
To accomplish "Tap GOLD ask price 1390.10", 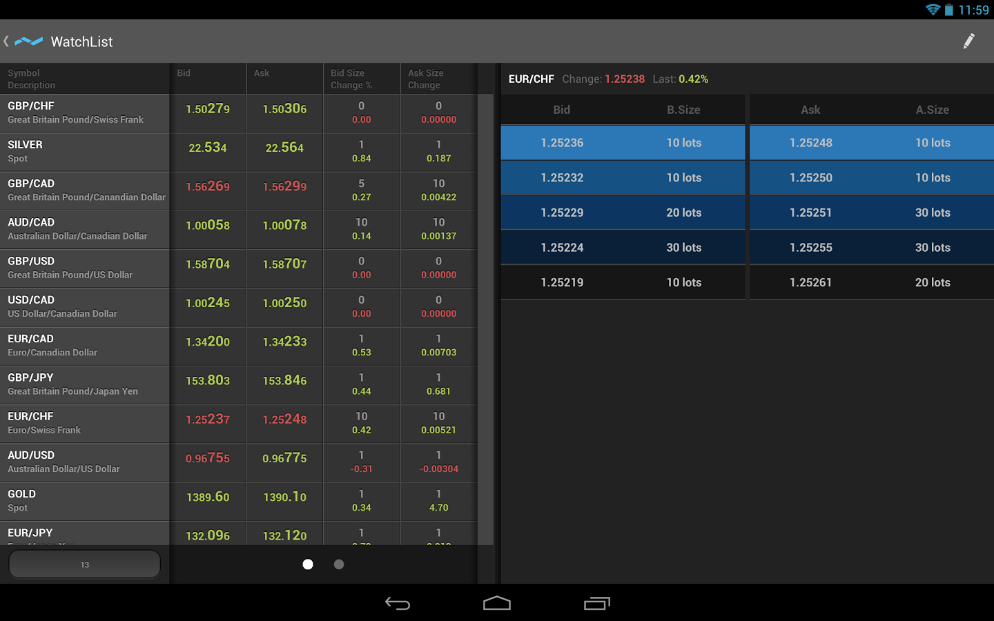I will (284, 497).
